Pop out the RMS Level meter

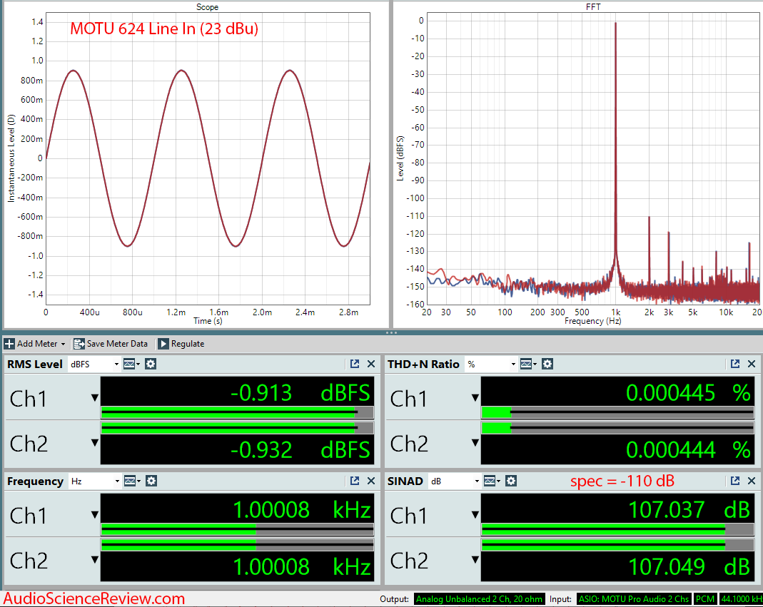pyautogui.click(x=355, y=364)
